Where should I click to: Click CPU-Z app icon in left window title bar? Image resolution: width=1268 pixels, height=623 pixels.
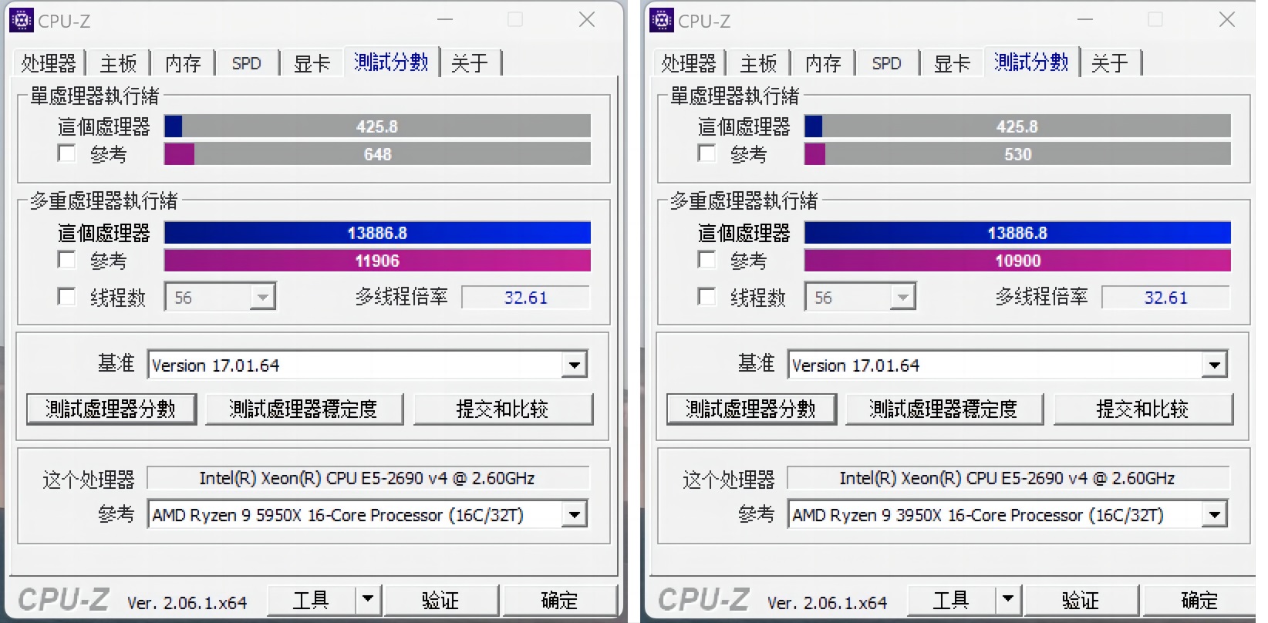[x=22, y=20]
